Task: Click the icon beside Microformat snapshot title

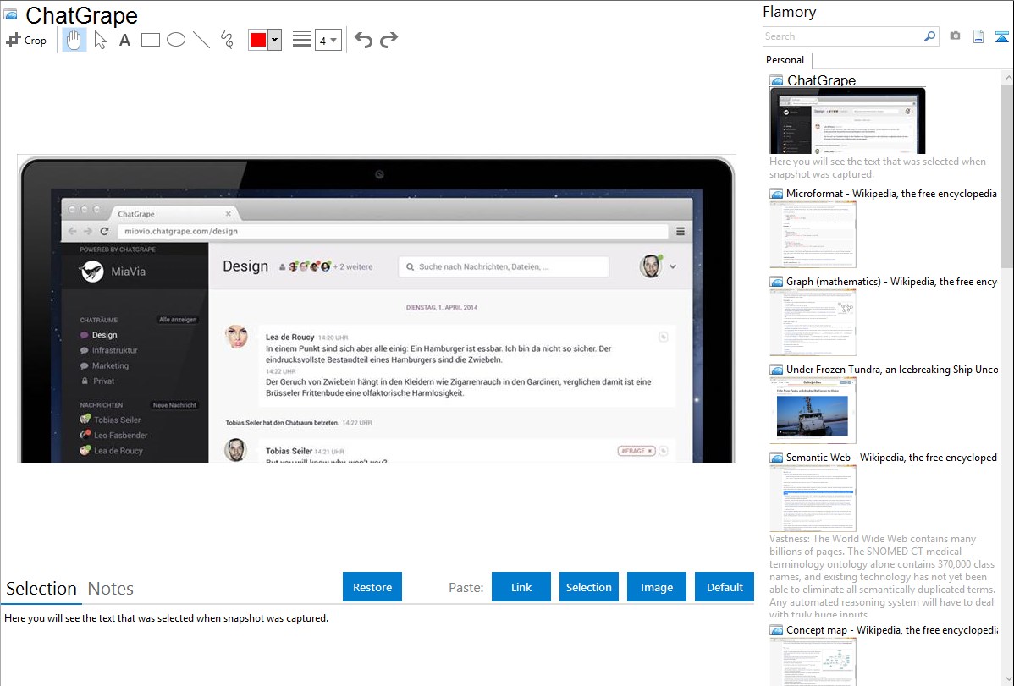Action: pos(776,194)
